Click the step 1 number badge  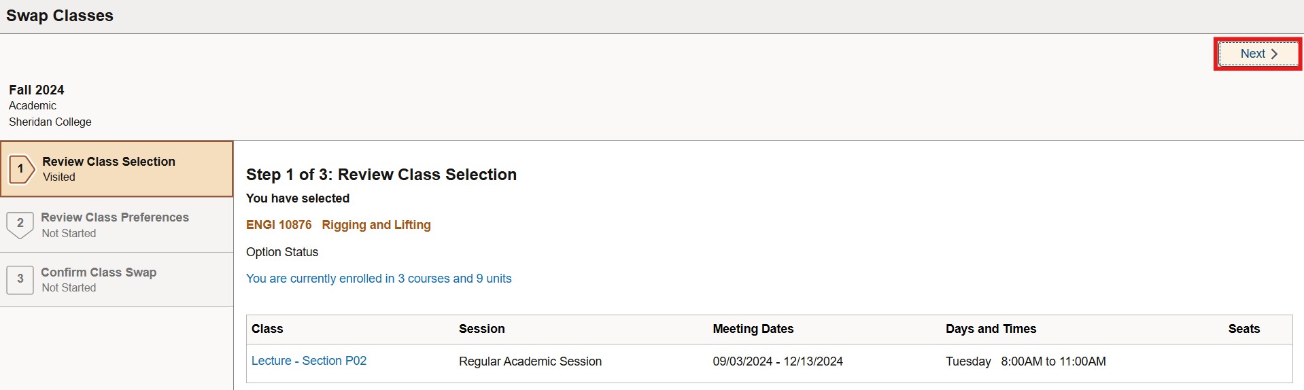click(x=21, y=169)
